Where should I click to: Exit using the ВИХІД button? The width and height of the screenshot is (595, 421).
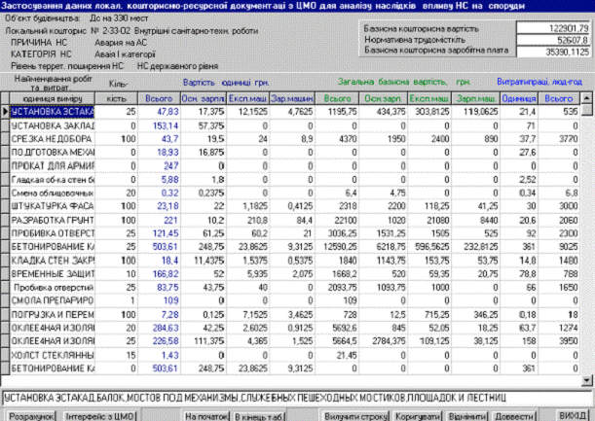(572, 415)
